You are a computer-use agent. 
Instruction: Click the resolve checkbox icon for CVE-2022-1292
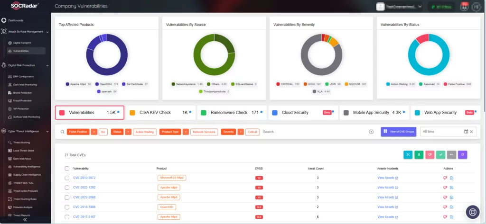coord(452,188)
